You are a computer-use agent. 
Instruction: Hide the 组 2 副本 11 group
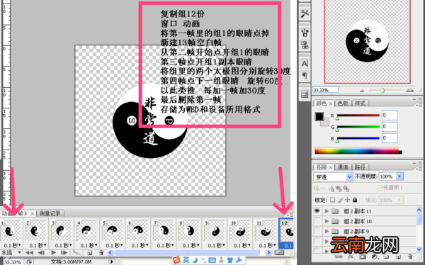(317, 211)
